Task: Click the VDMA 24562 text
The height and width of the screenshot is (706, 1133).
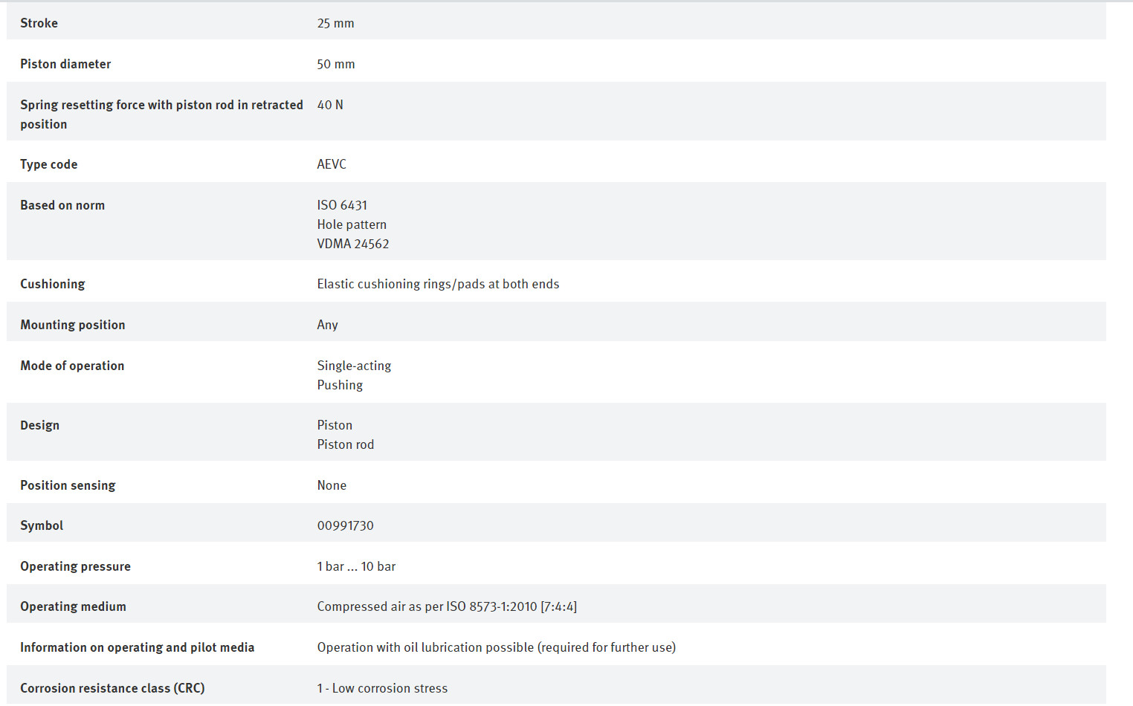Action: pos(353,244)
